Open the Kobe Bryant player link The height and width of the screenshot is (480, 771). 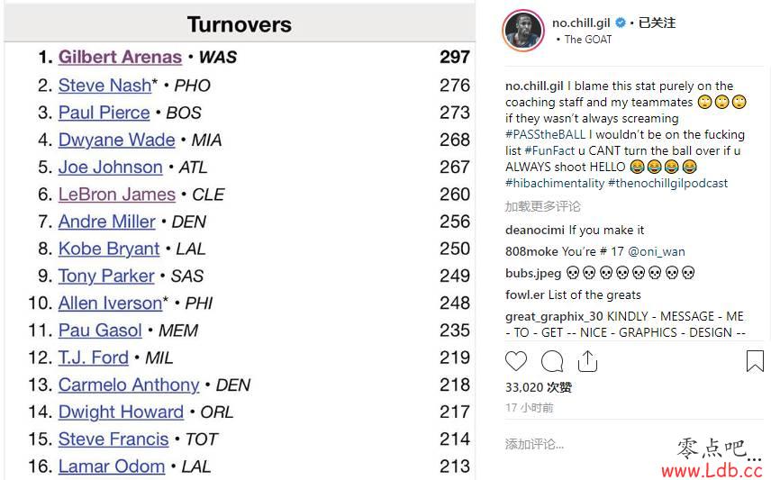pos(109,249)
